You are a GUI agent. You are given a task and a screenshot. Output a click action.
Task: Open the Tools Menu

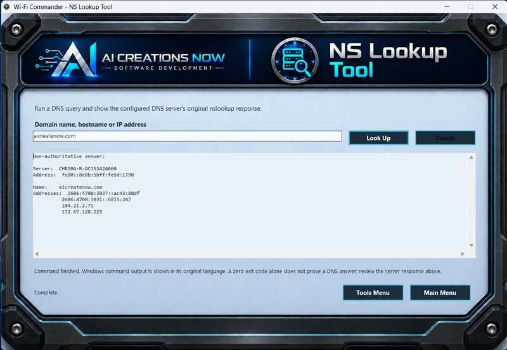tap(373, 292)
